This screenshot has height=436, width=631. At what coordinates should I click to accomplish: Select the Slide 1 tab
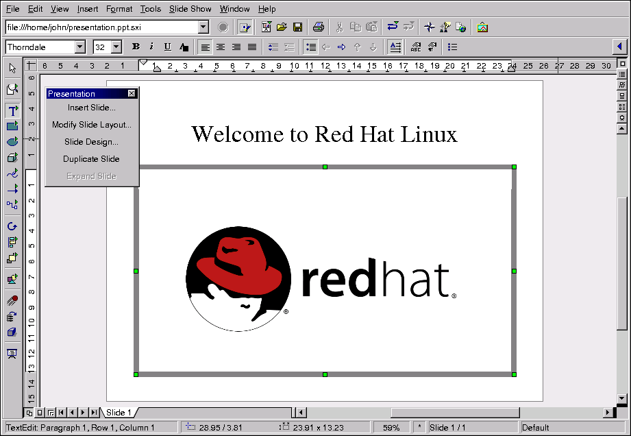pos(116,412)
